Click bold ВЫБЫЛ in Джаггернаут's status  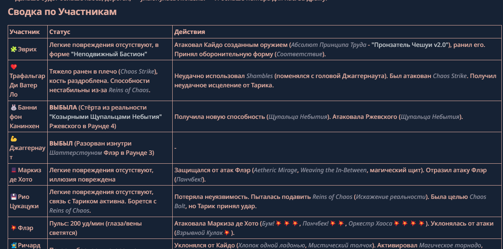pyautogui.click(x=61, y=143)
